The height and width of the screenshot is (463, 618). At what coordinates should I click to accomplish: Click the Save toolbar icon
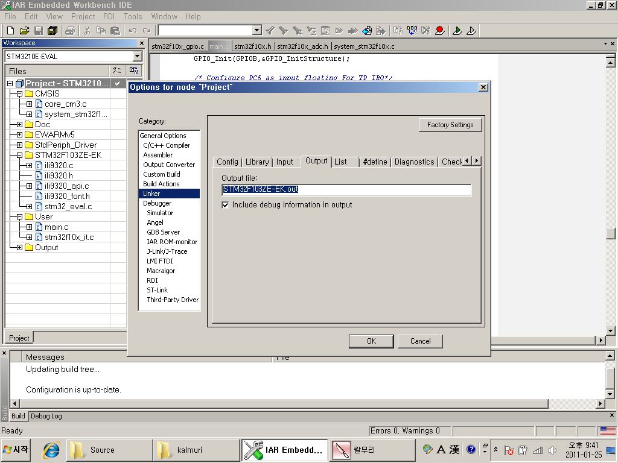click(39, 30)
